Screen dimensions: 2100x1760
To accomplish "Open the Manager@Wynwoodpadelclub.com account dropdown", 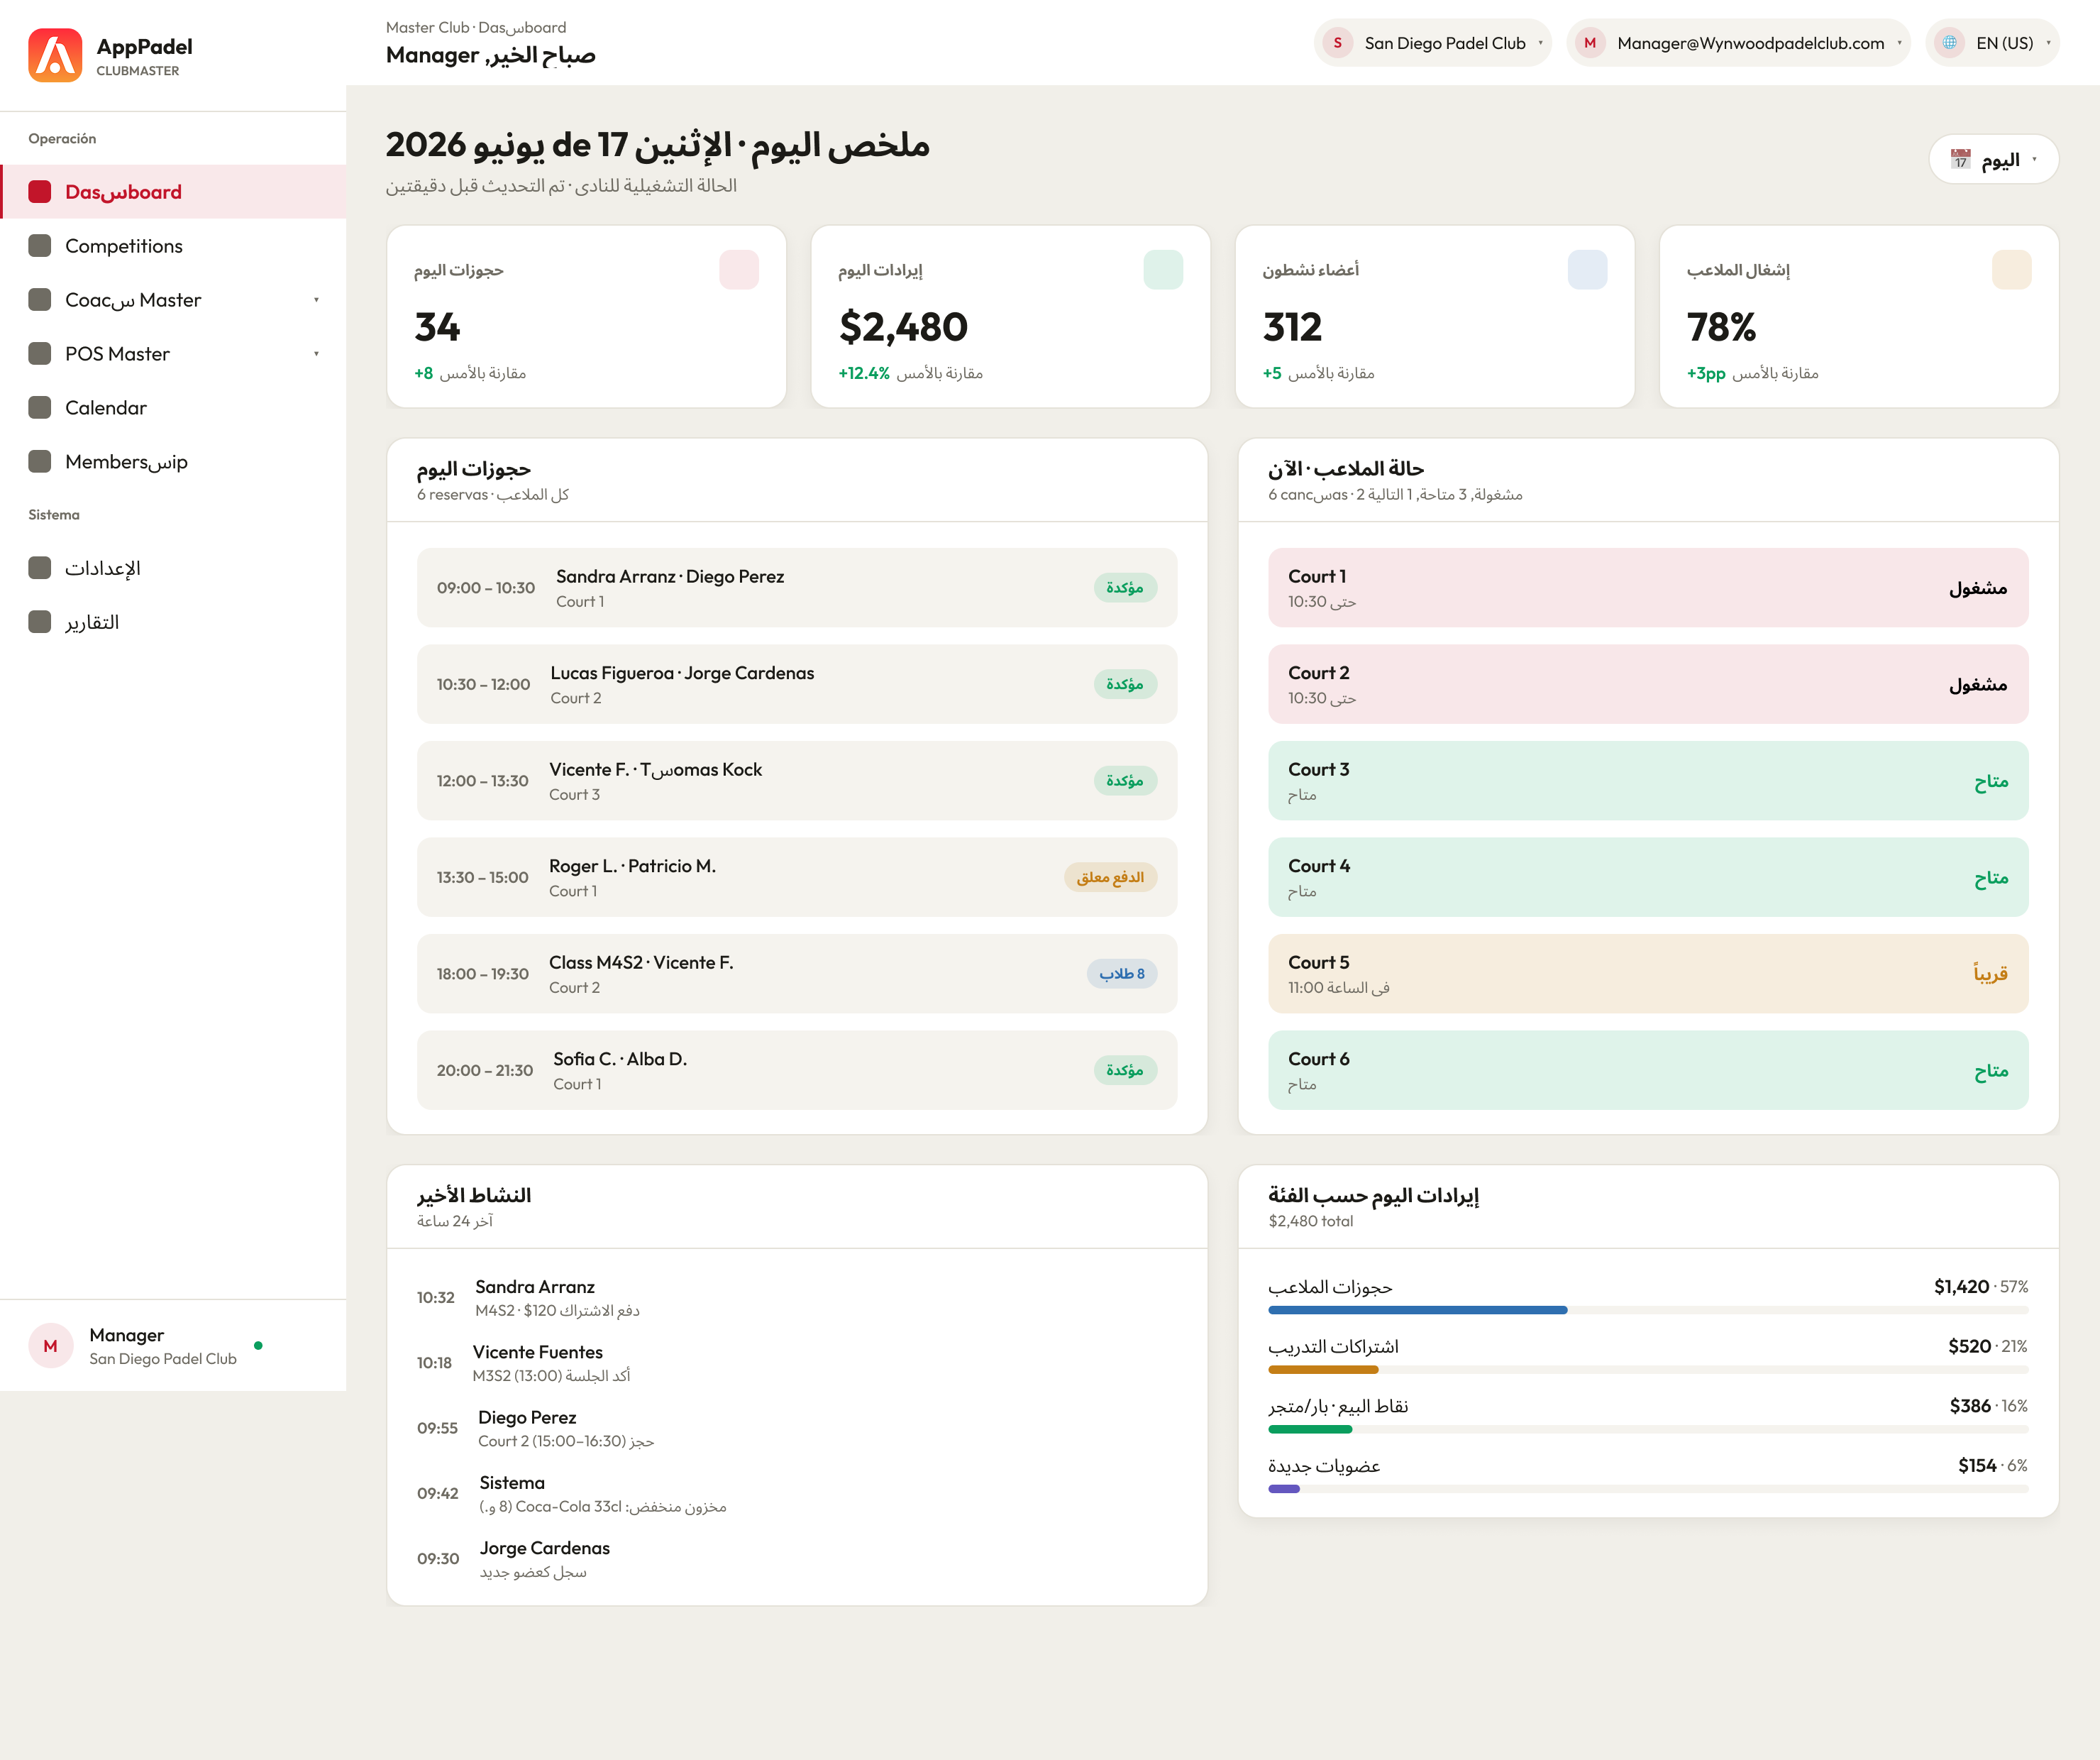I will [1738, 43].
